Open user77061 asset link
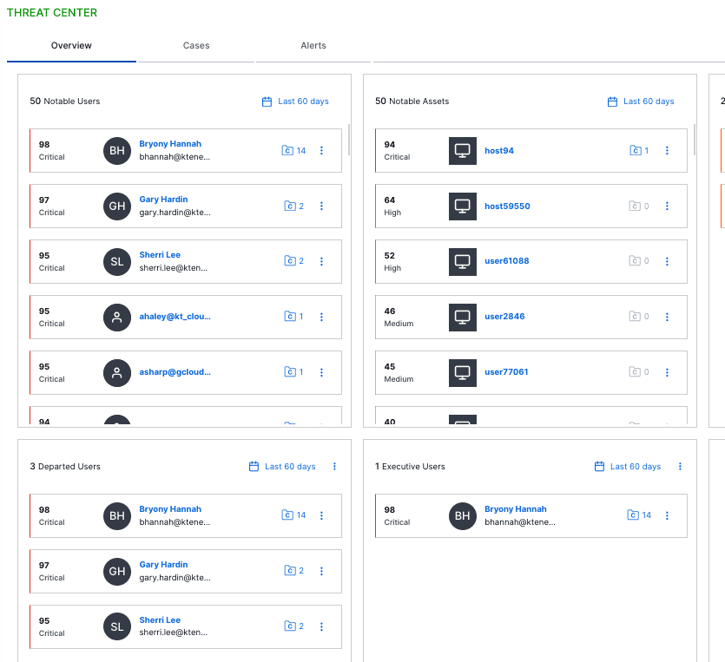This screenshot has height=662, width=725. 506,372
